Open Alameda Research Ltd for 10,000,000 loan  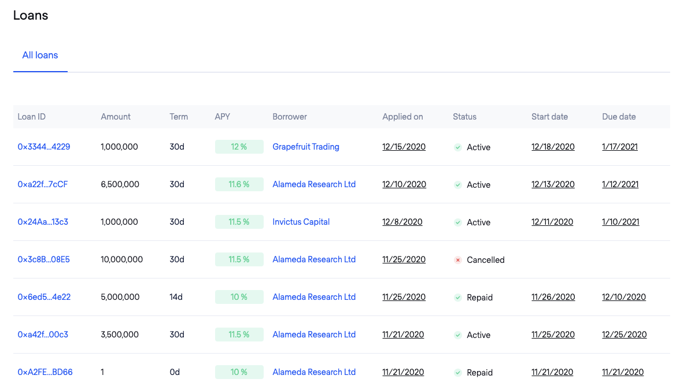pos(314,259)
